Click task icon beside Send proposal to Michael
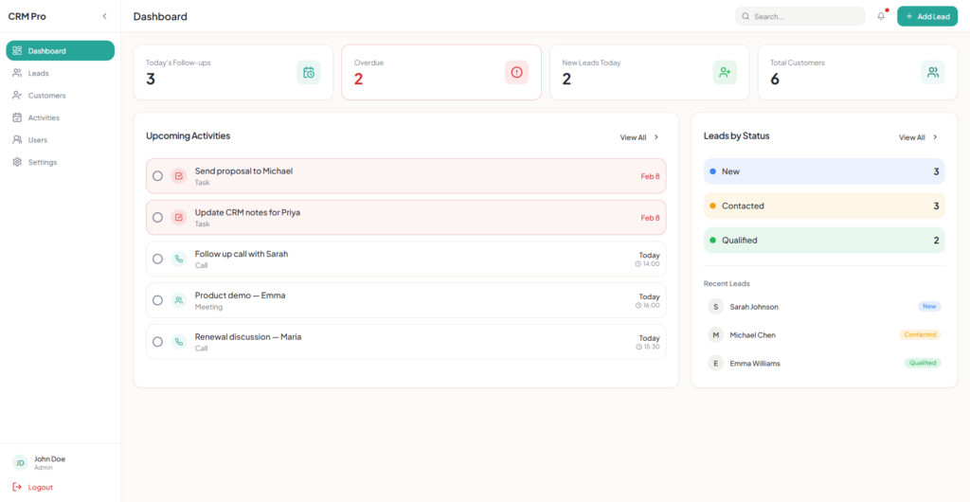 pyautogui.click(x=178, y=176)
